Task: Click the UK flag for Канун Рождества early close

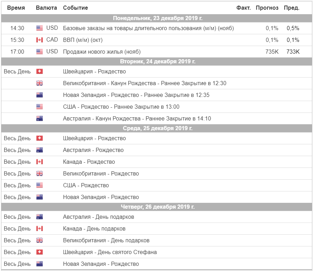Action: click(x=39, y=83)
